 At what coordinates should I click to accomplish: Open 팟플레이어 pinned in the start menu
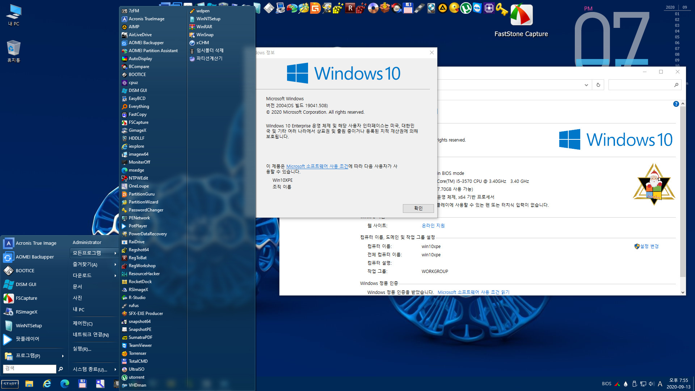(34, 339)
